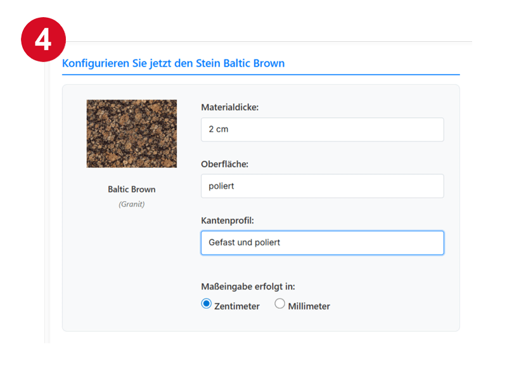507x380 pixels.
Task: Open the Oberfläche dropdown showing poliert
Action: tap(322, 186)
